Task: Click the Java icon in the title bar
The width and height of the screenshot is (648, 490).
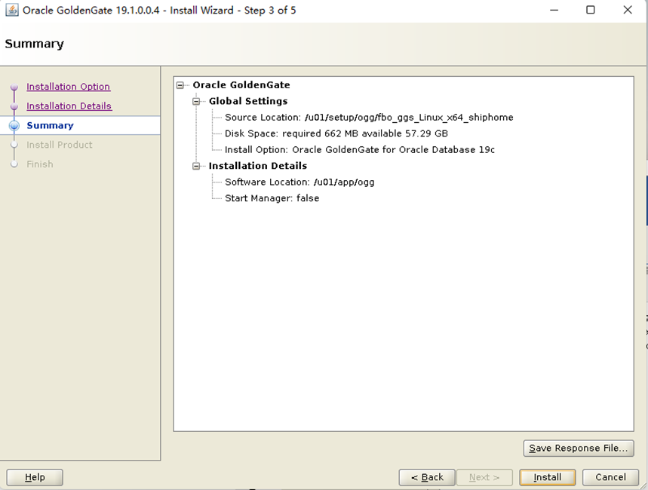Action: pyautogui.click(x=11, y=10)
